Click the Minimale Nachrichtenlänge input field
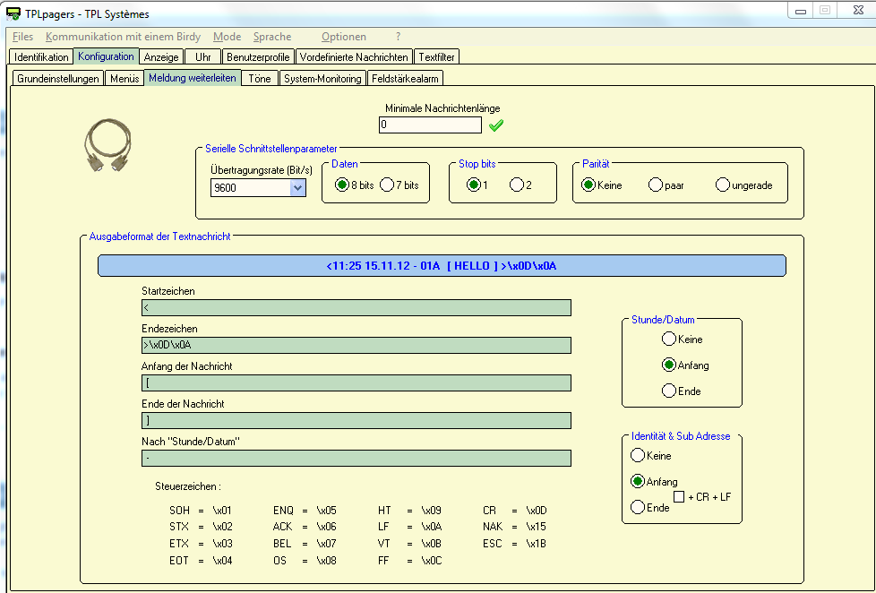This screenshot has height=593, width=876. (x=429, y=125)
